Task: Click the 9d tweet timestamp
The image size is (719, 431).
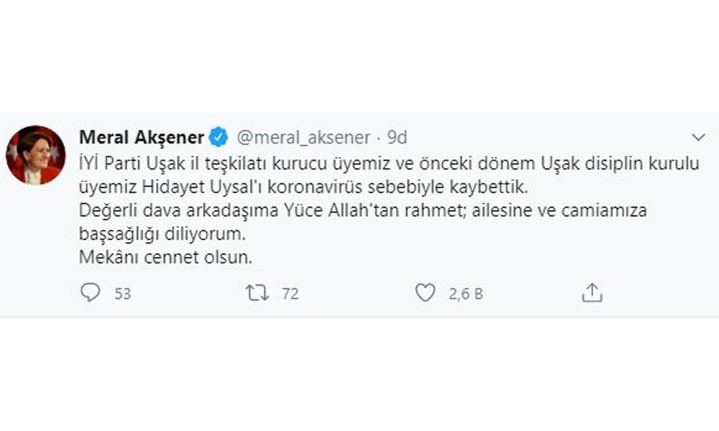Action: [397, 136]
